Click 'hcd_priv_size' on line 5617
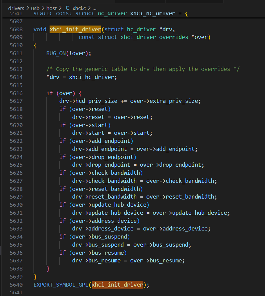Viewport: 265px width, 296px height. click(96, 101)
